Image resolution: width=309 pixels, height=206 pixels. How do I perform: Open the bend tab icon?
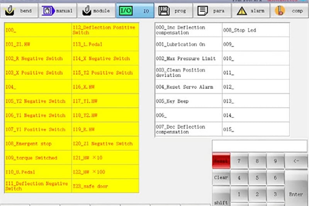tap(9, 11)
